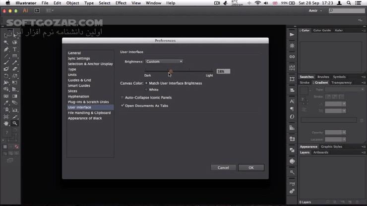Open the Paragraph panel icon
The width and height of the screenshot is (367, 206).
click(x=292, y=109)
